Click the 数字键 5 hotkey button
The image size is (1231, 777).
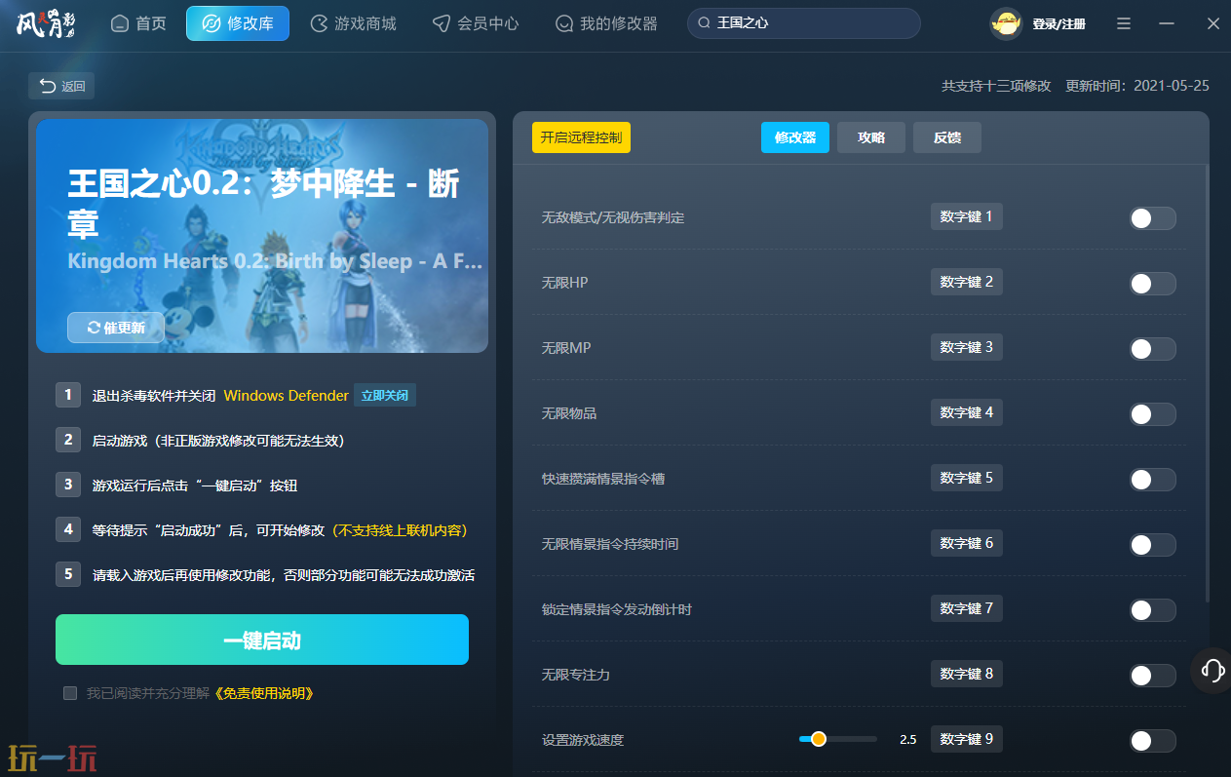[967, 478]
